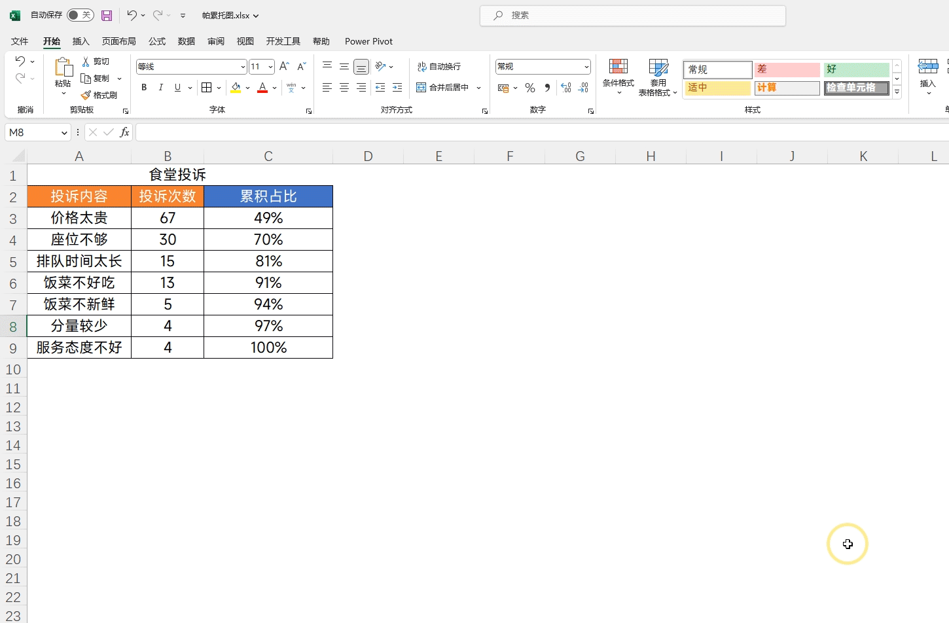Open the font size dropdown
949x623 pixels.
click(270, 67)
